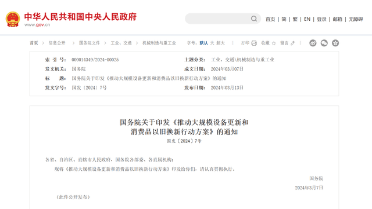Click the 发布日期 value 2024年03月13日
Viewport: 372px width, 209px height.
[x=227, y=88]
